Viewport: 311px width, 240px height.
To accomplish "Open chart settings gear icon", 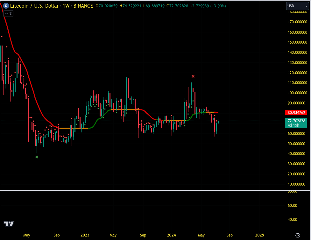I will 298,235.
